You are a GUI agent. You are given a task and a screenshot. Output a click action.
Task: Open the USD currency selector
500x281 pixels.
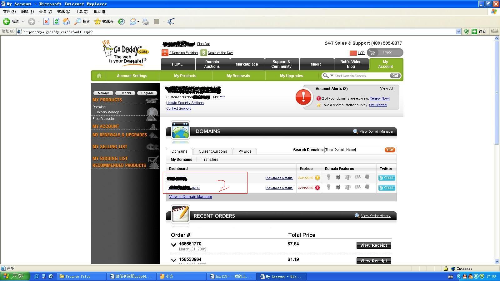tap(361, 53)
